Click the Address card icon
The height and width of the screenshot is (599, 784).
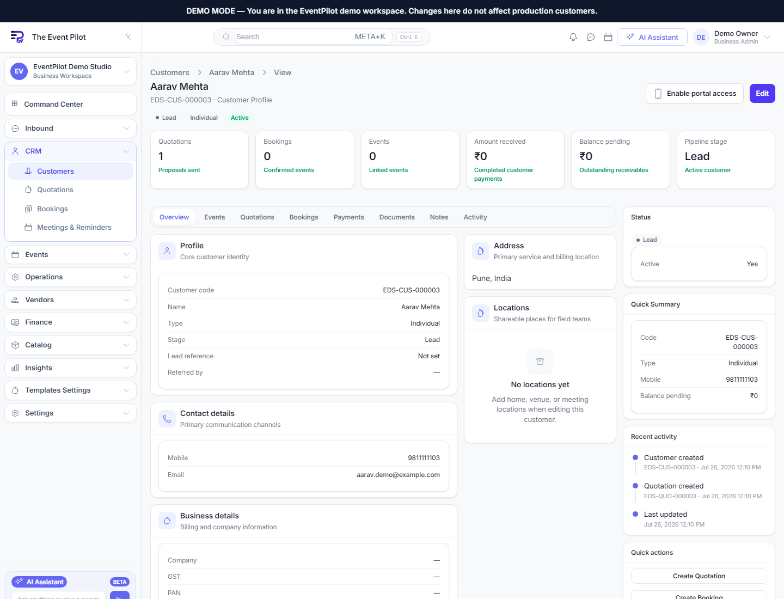pos(481,251)
